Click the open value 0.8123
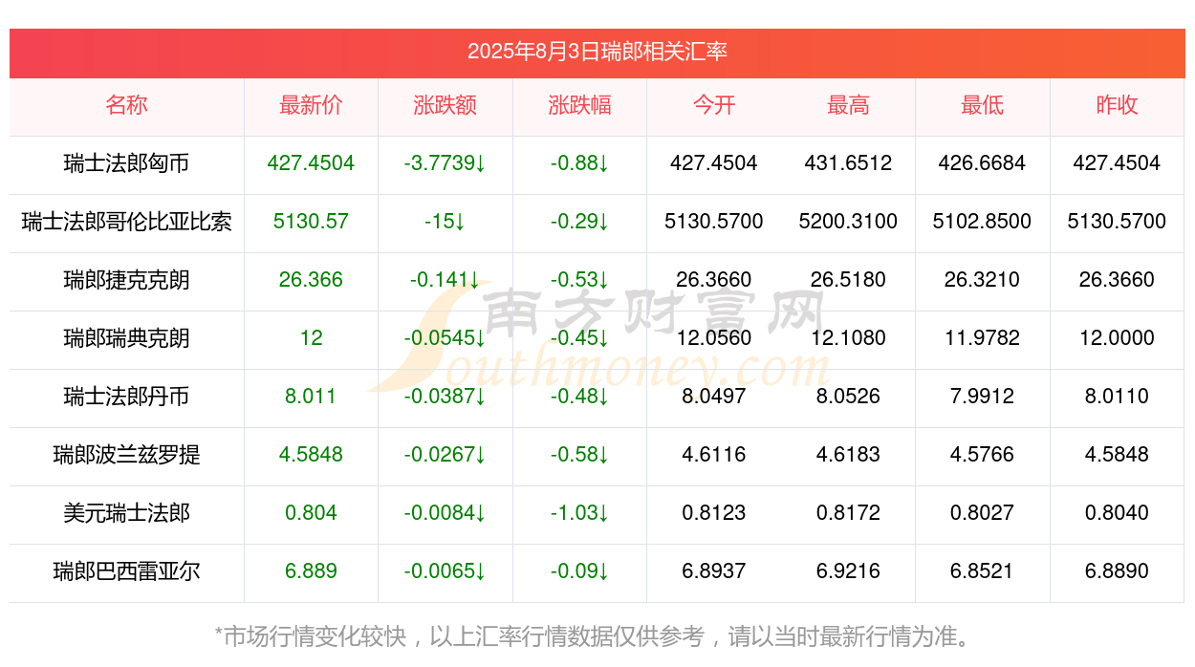 tap(714, 513)
